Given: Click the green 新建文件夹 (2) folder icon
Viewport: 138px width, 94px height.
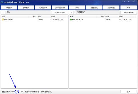Looking at the screenshot, I should [x=71, y=19].
